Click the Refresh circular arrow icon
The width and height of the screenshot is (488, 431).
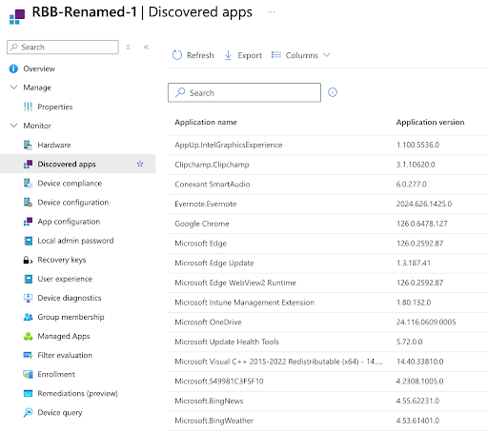177,55
